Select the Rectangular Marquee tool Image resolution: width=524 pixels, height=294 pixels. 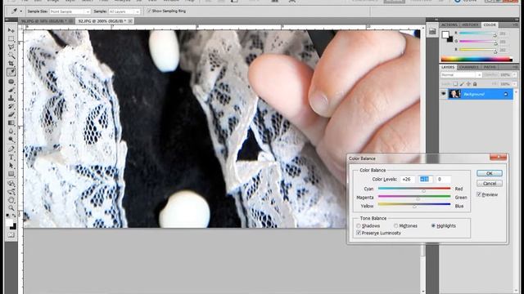coord(11,39)
